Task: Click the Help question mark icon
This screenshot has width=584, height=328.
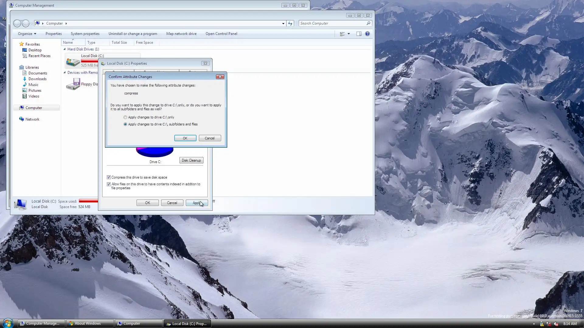Action: 367,34
